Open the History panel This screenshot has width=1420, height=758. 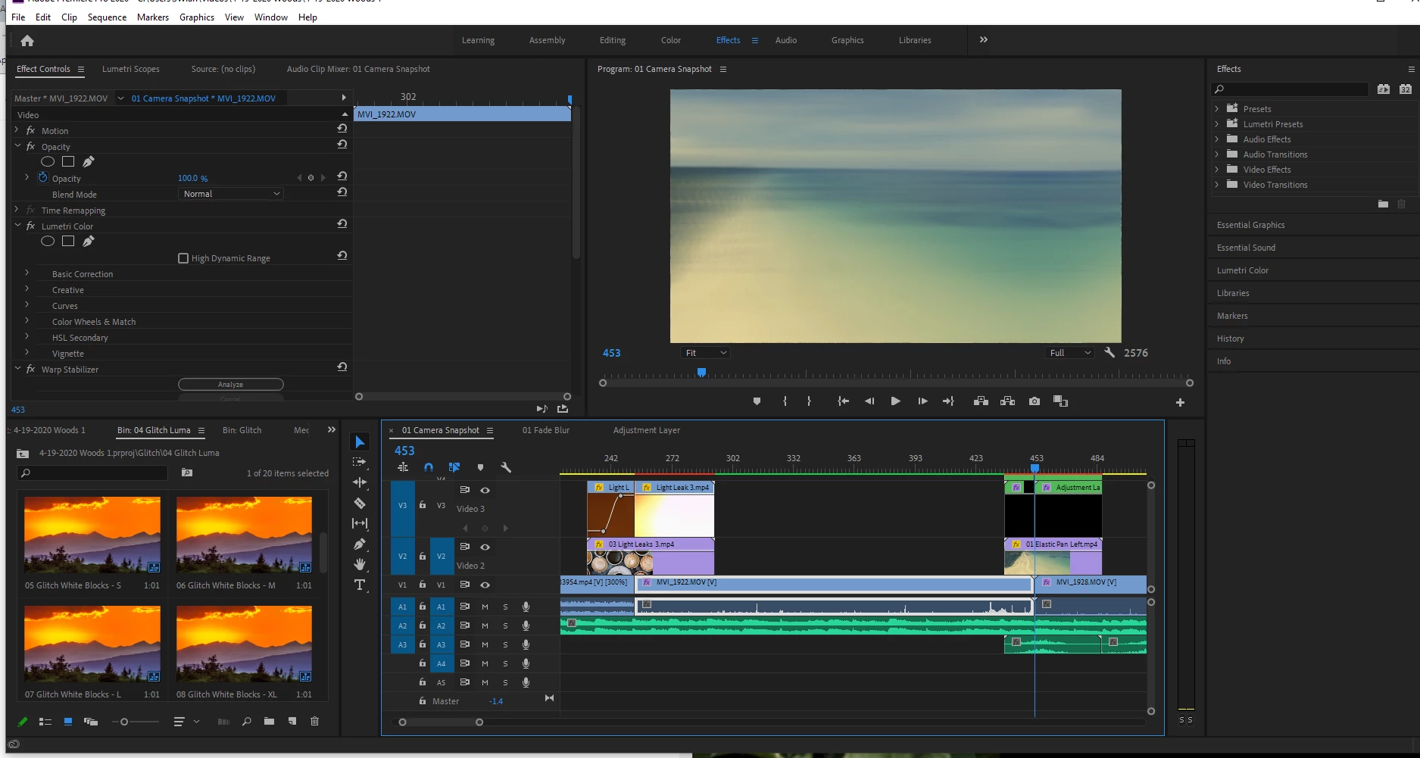(1230, 338)
